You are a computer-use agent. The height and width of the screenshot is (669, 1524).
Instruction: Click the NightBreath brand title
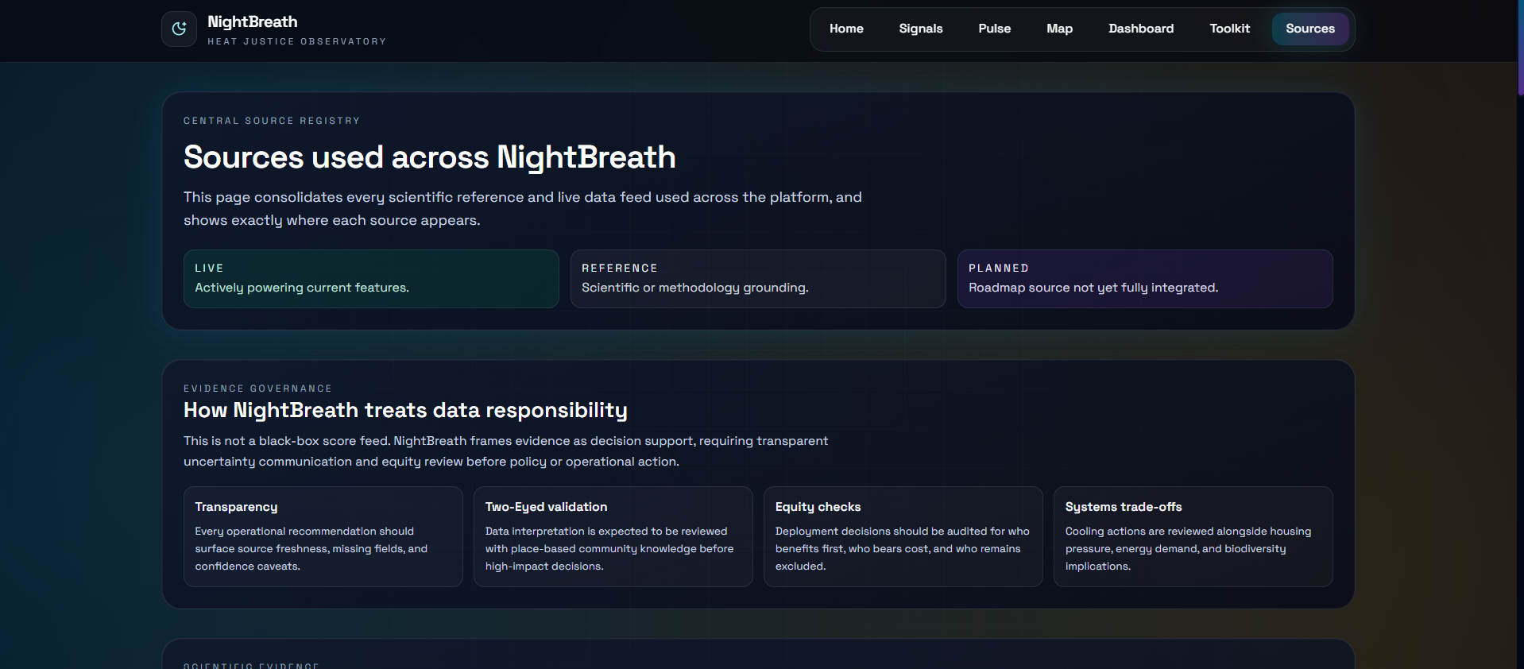click(253, 21)
